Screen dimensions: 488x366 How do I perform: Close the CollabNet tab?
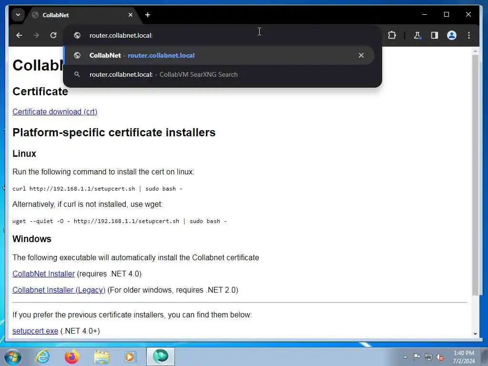point(131,15)
